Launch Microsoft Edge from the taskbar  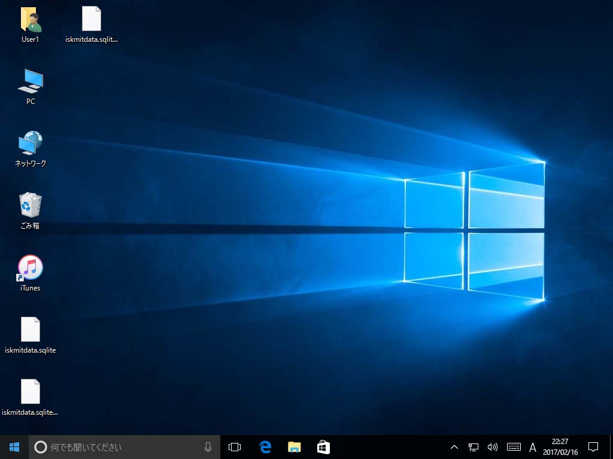(x=265, y=447)
